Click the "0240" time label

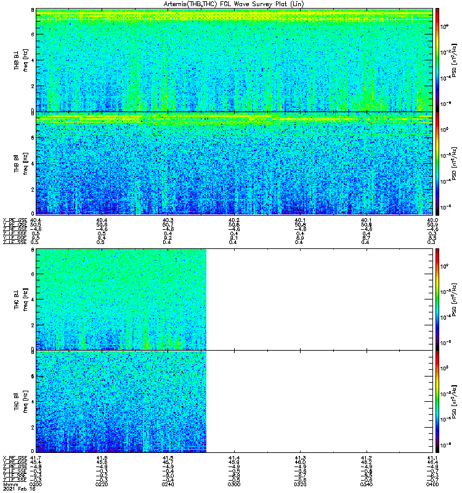click(x=168, y=484)
